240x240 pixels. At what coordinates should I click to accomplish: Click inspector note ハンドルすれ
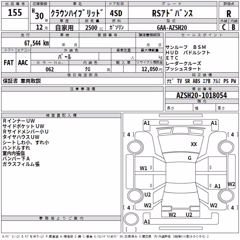16,148
